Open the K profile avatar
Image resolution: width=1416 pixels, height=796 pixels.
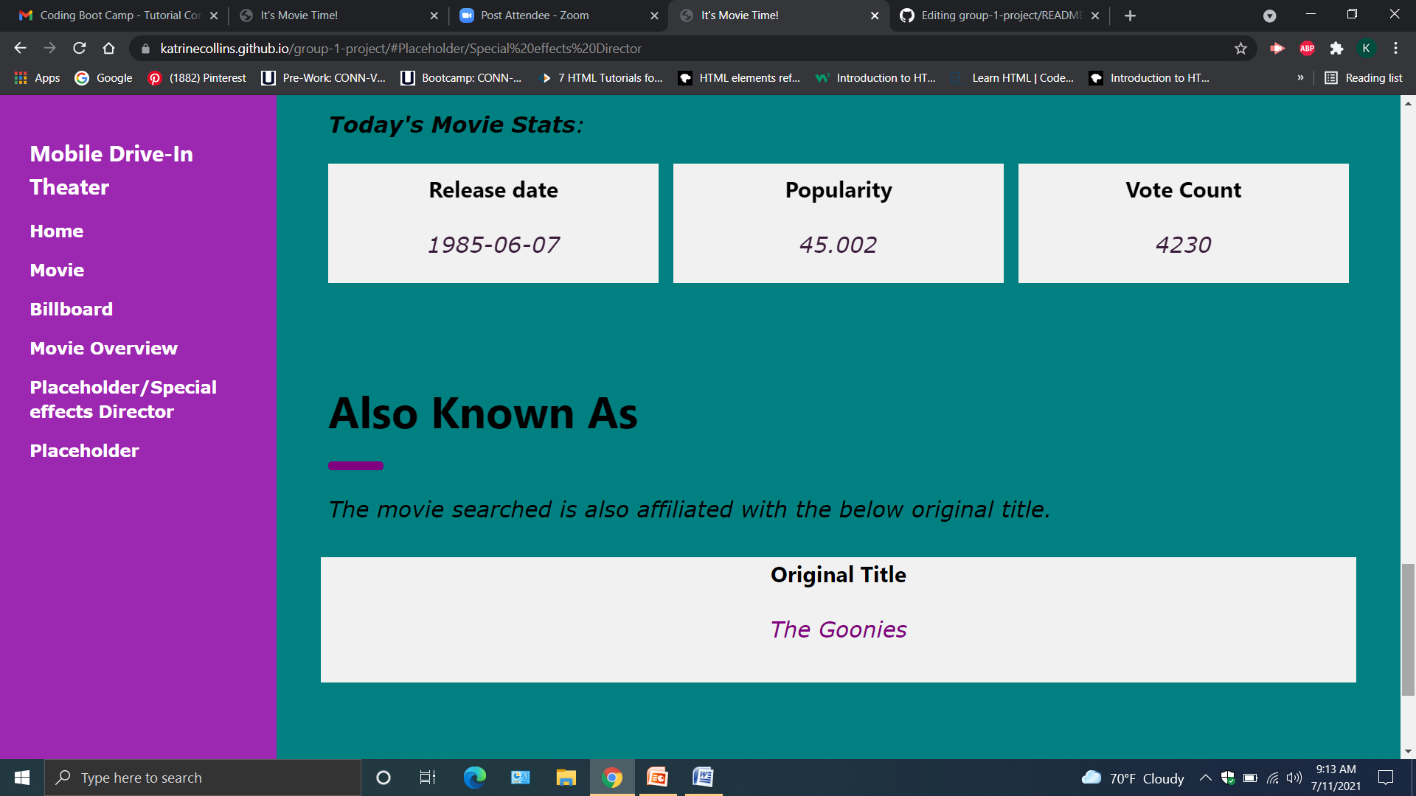coord(1366,49)
